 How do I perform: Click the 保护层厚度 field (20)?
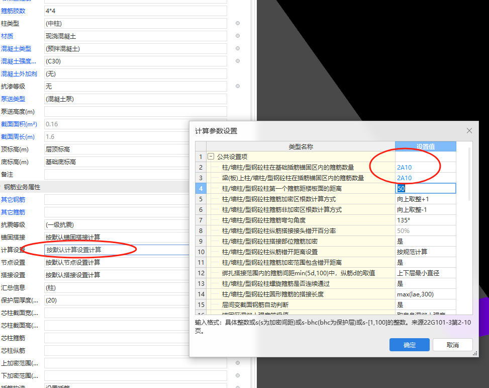pyautogui.click(x=117, y=300)
